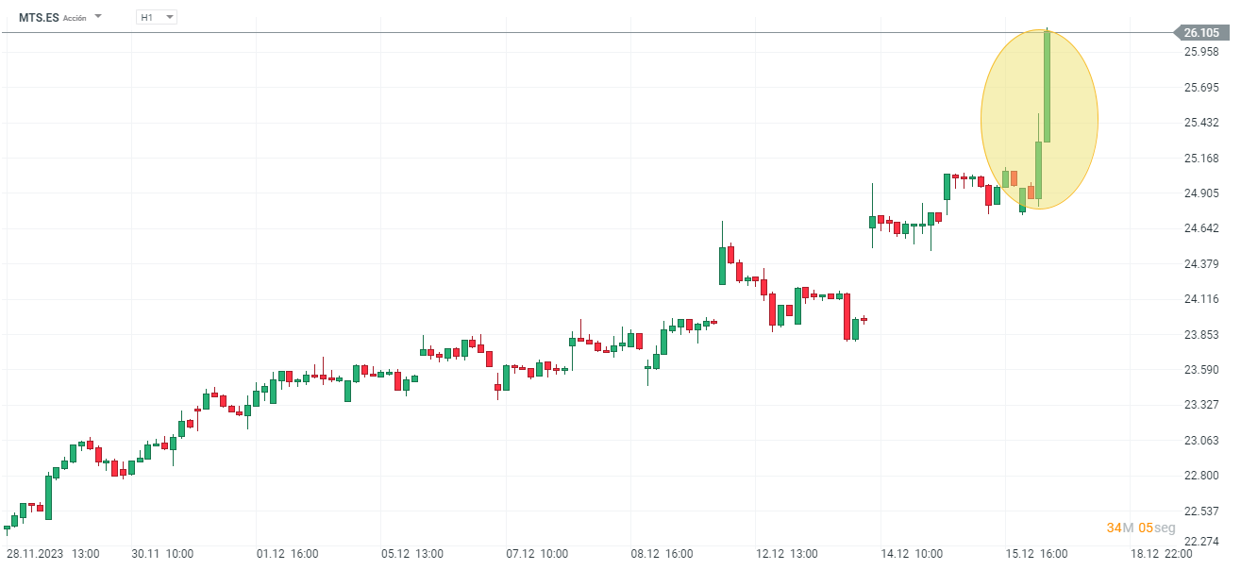This screenshot has height=570, width=1241.
Task: Click the 28.11.2023 13:00 time axis label
Action: pos(54,554)
